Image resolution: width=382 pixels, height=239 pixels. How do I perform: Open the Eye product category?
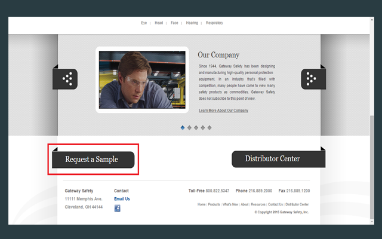click(x=144, y=23)
